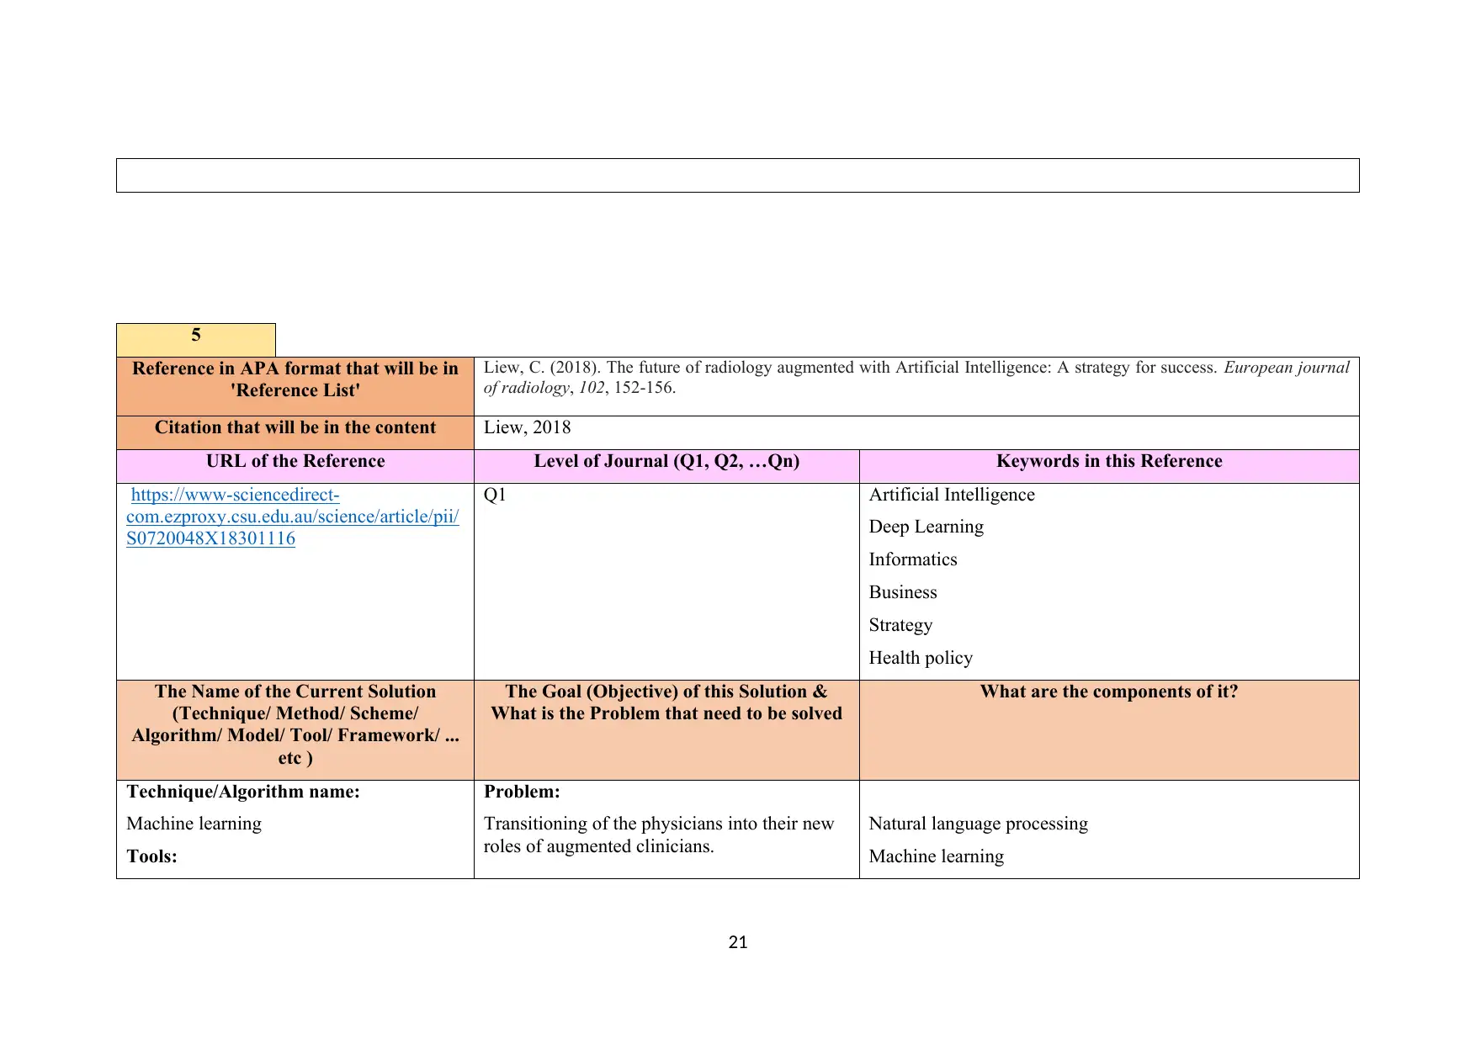Click 'The Goal (Objective) of this Solution' header
1476x1044 pixels.
pos(666,729)
